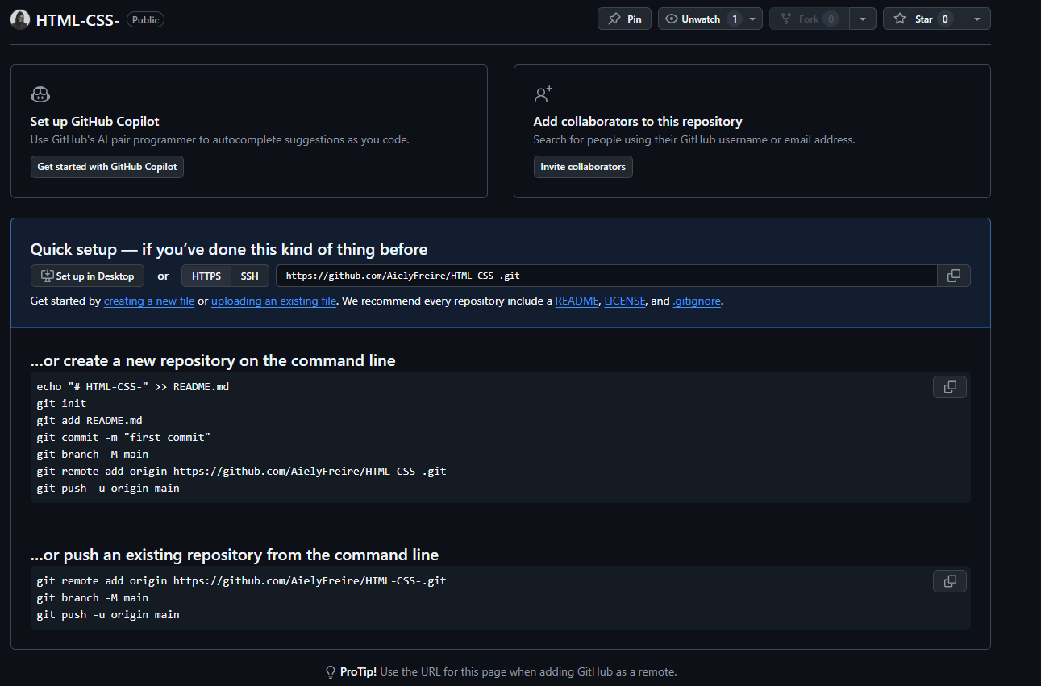The image size is (1041, 686).
Task: Switch clone URL to SSH
Action: pos(250,276)
